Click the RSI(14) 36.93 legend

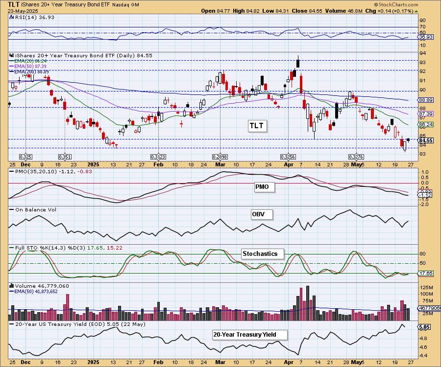34,17
